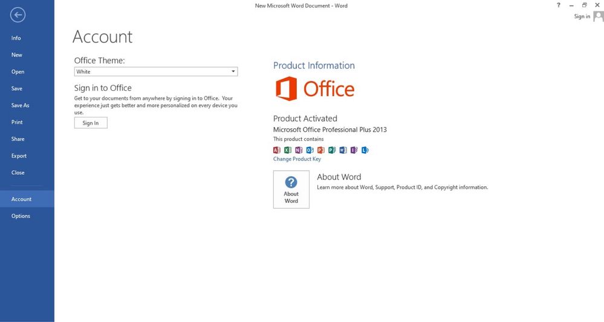Open Word Options from sidebar

coord(27,216)
